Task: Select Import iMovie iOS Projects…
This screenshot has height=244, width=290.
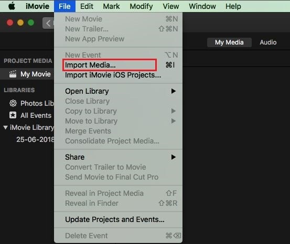Action: [x=118, y=75]
